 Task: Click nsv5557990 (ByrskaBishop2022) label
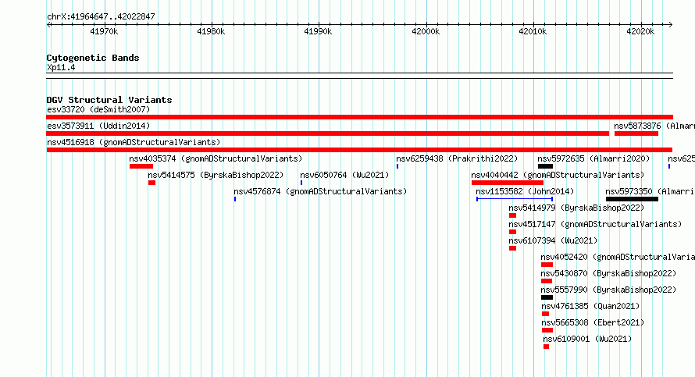[x=608, y=290]
